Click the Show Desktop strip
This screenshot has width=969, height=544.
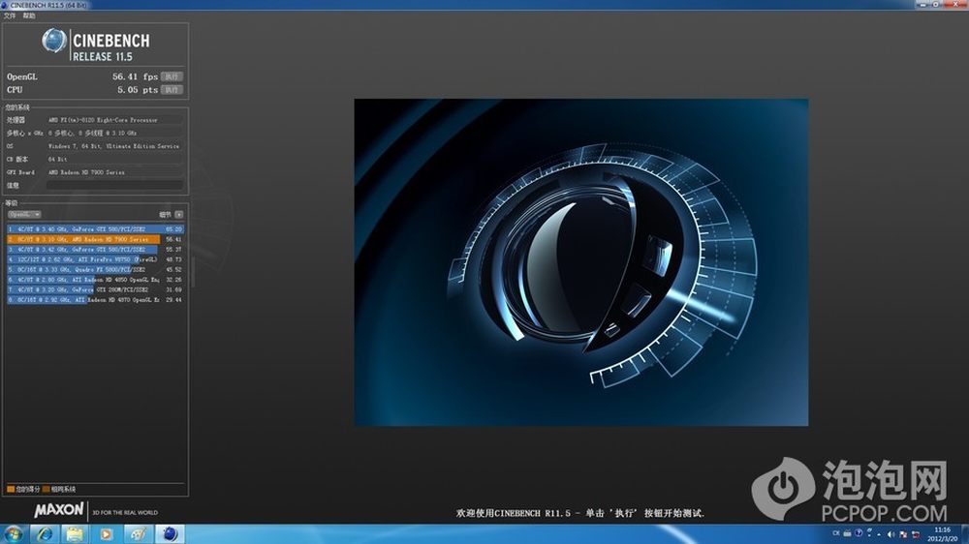(965, 534)
